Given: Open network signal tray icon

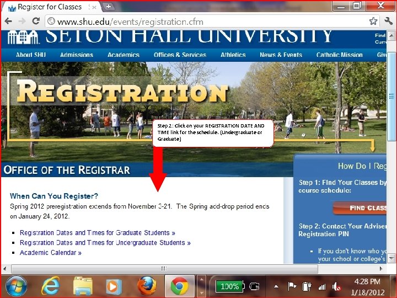Looking at the screenshot, I should tap(322, 287).
